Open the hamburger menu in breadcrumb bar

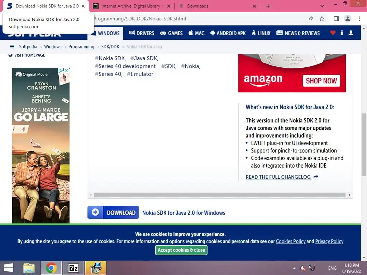12,47
